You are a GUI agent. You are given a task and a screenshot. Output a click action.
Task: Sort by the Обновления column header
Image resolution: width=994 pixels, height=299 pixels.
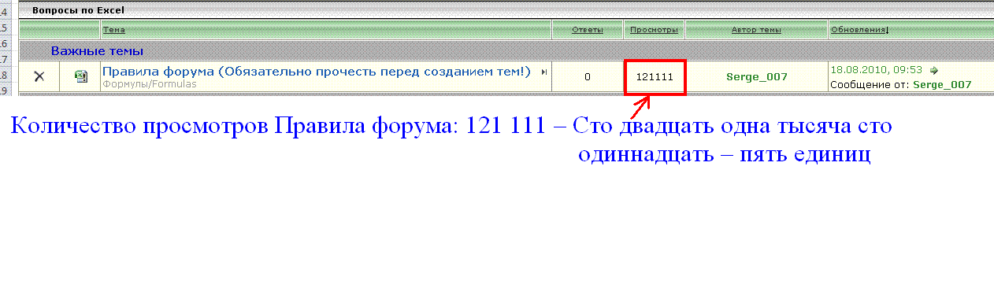point(859,30)
